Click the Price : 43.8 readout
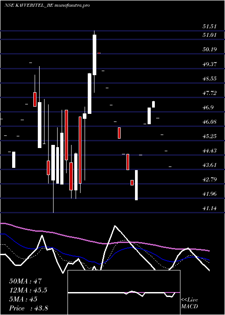The height and width of the screenshot is (315, 225). click(28, 308)
